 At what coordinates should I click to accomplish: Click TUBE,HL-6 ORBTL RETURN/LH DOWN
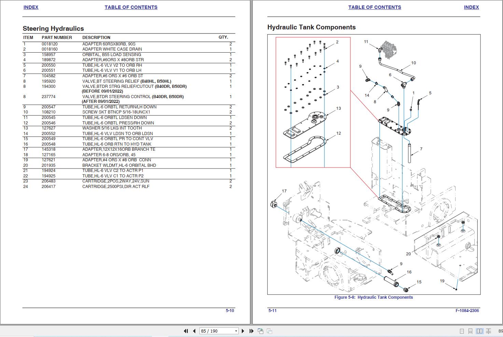pyautogui.click(x=119, y=107)
